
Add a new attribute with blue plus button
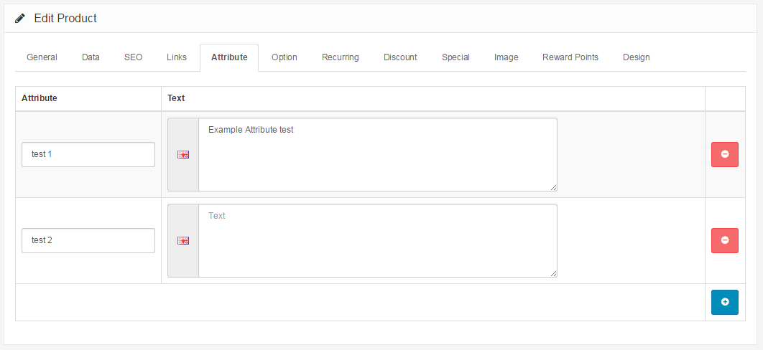724,302
